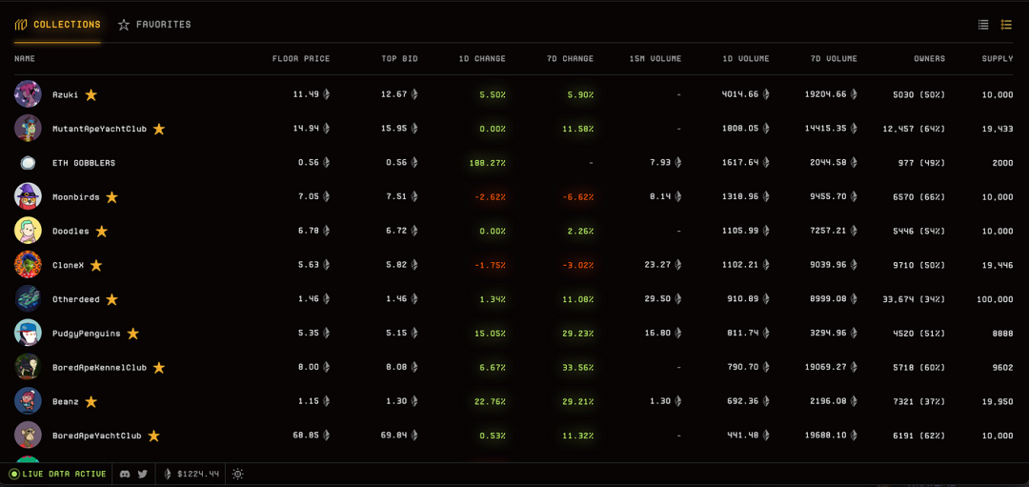The image size is (1029, 487).
Task: Open the PudgyPenguins collection name
Action: pos(87,334)
